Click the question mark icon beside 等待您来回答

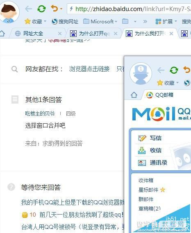pos(11,187)
